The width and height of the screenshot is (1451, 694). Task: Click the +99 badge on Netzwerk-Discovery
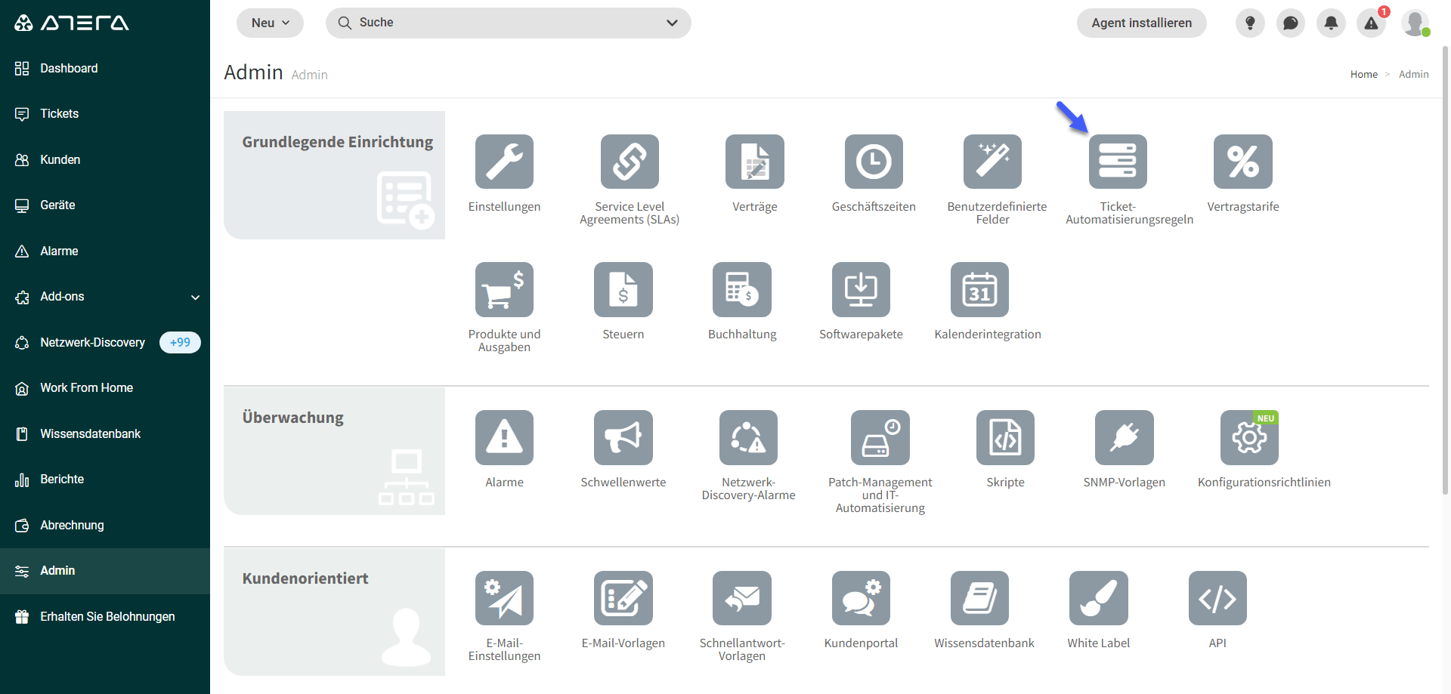(x=180, y=342)
